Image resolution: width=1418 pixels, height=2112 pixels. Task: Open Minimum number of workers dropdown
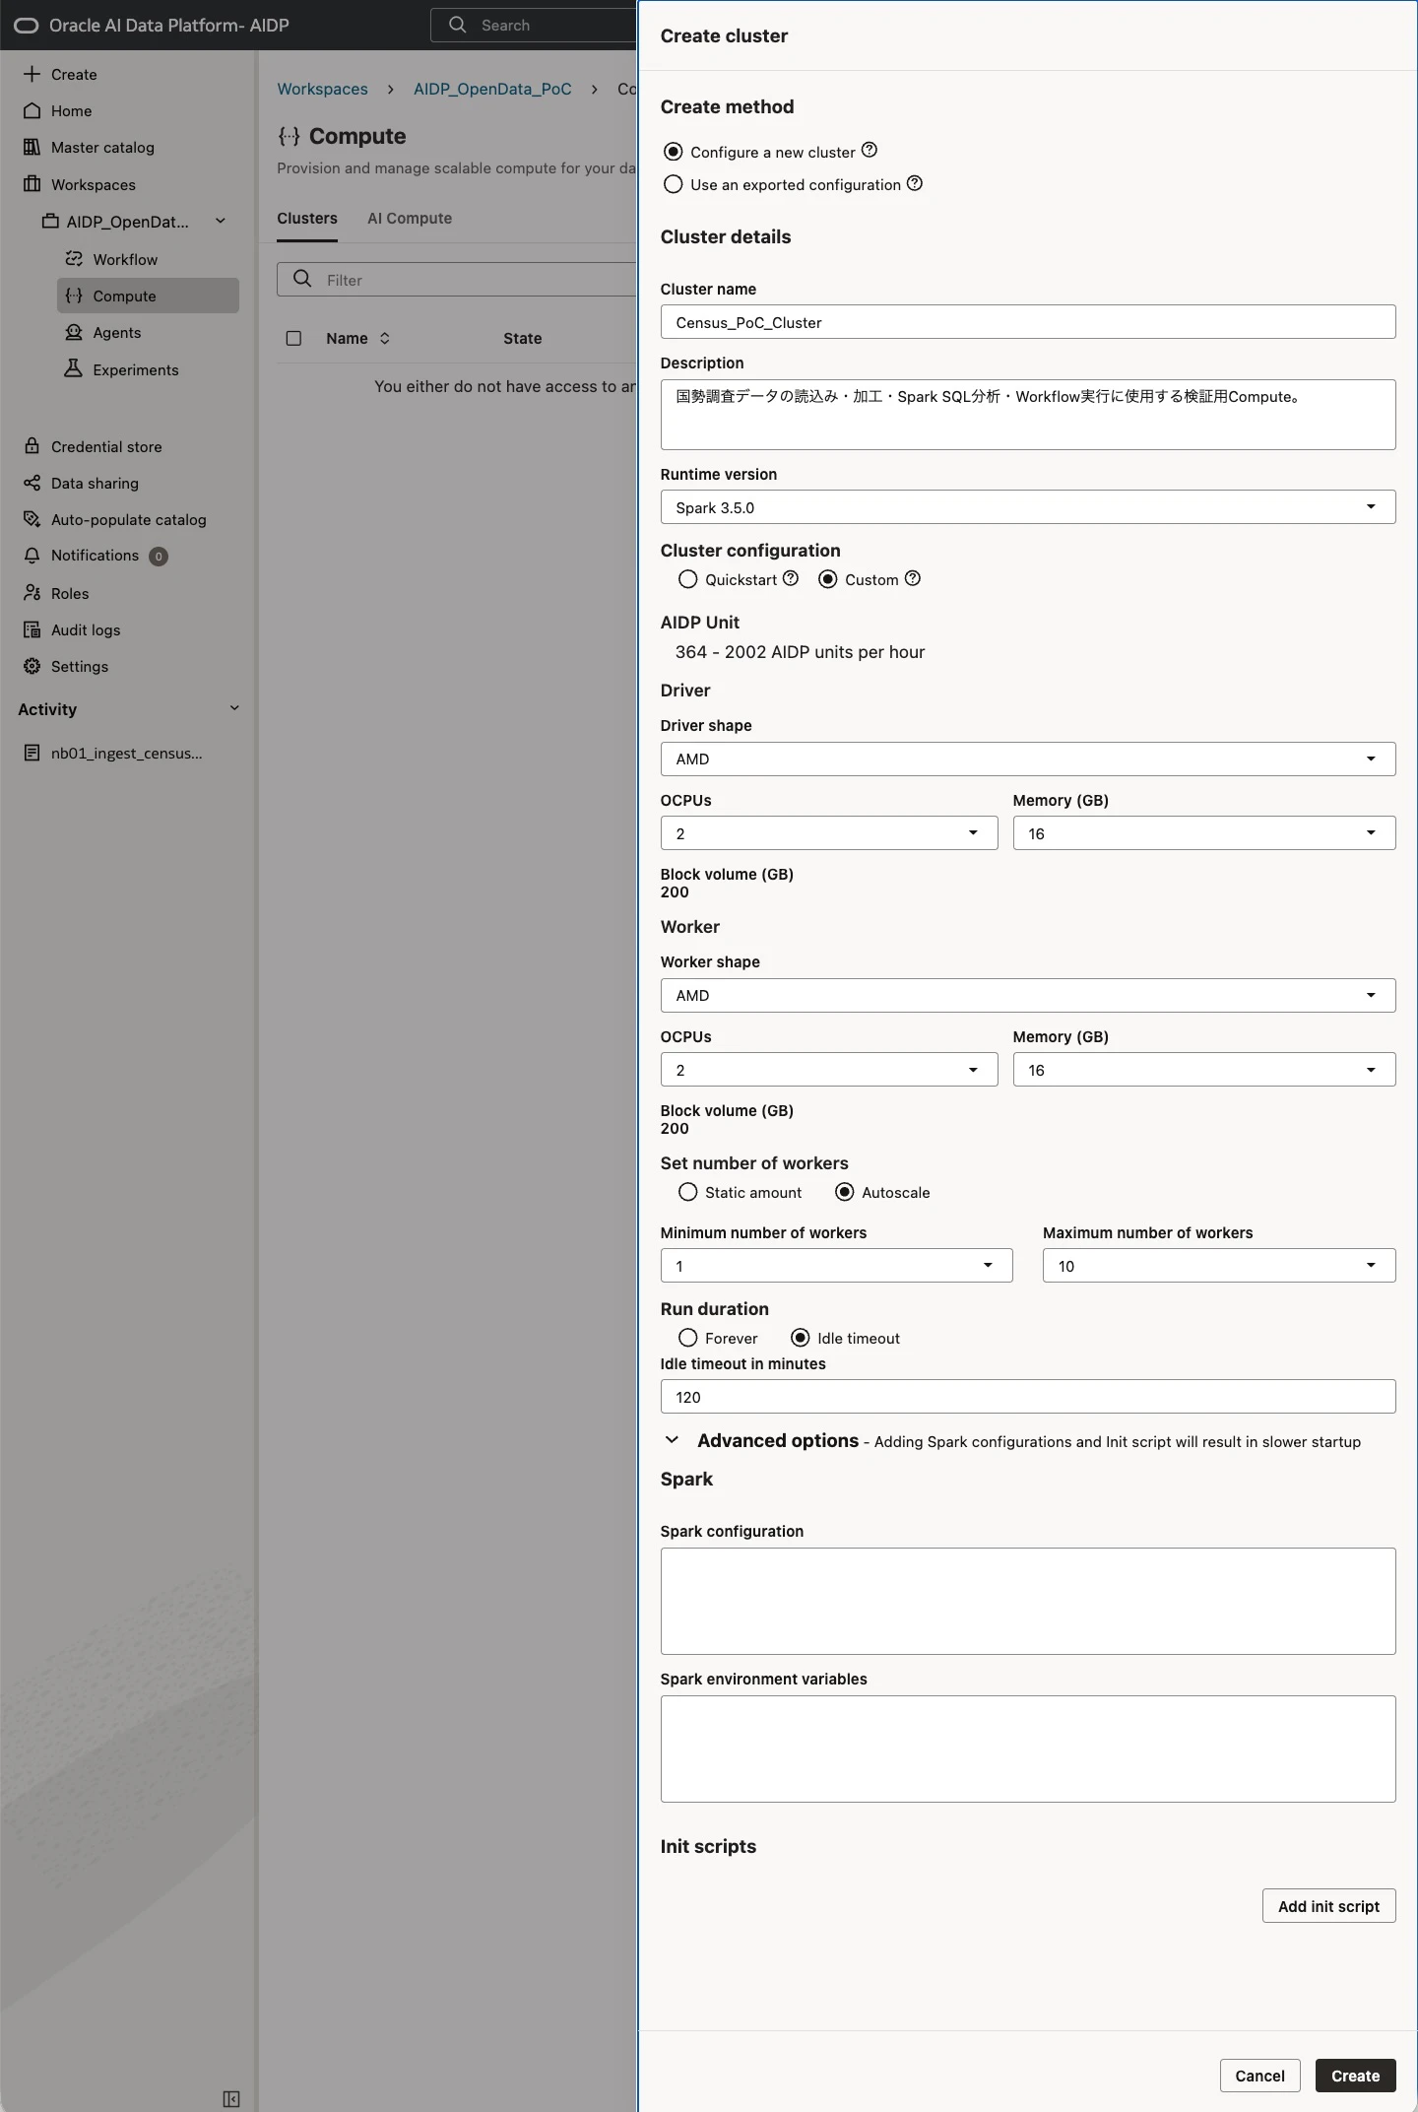[x=836, y=1266]
